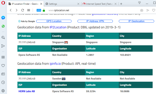
Task: Click the GPS Location ad button
Action: pyautogui.click(x=54, y=21)
